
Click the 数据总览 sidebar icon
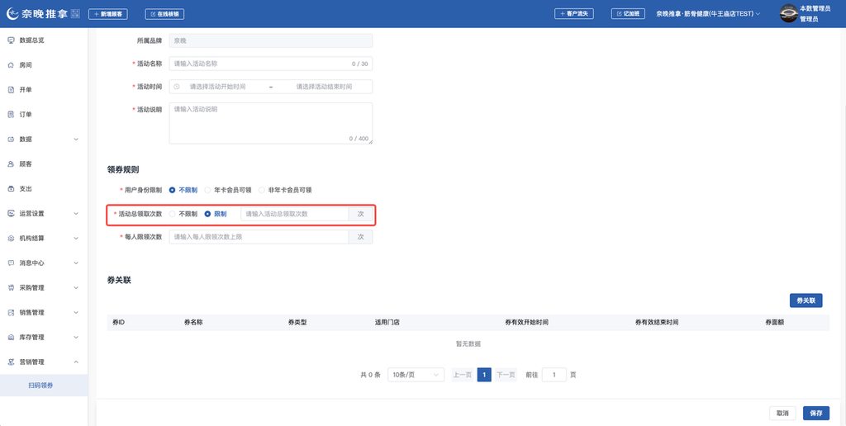point(11,40)
